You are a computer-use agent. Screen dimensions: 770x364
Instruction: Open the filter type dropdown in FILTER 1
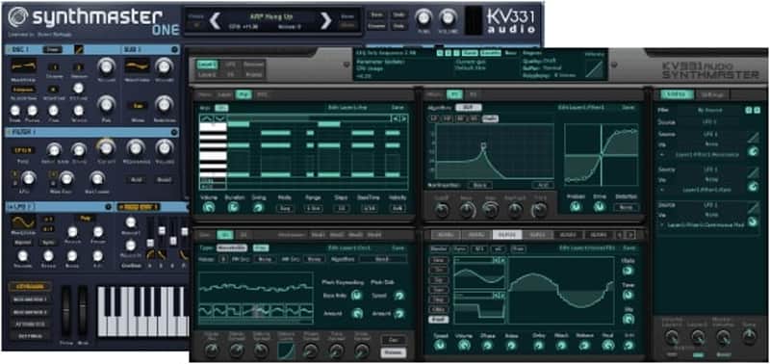click(x=23, y=150)
